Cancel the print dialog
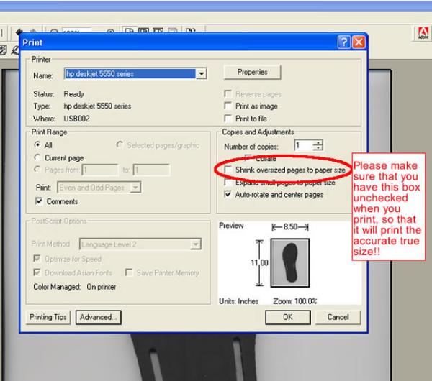Viewport: 432px width, 381px height. pos(338,317)
